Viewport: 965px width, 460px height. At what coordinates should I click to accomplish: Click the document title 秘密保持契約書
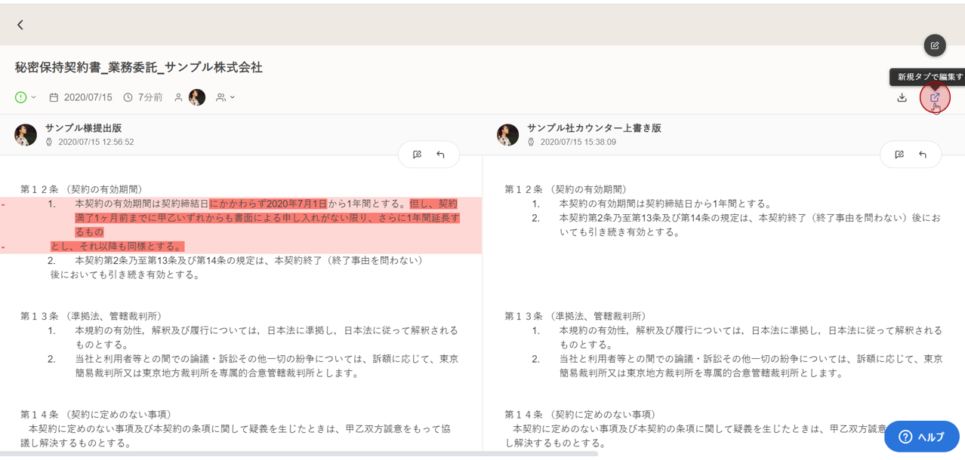138,68
